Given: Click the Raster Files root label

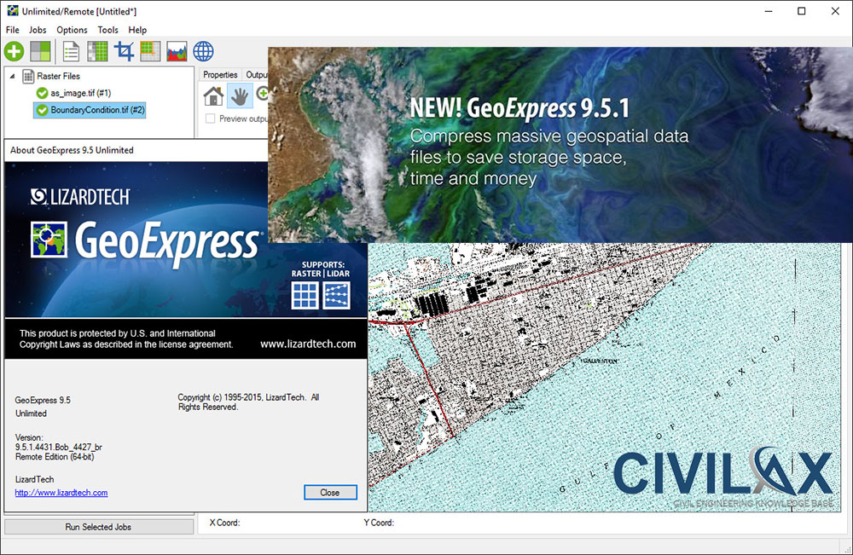Looking at the screenshot, I should [x=58, y=76].
